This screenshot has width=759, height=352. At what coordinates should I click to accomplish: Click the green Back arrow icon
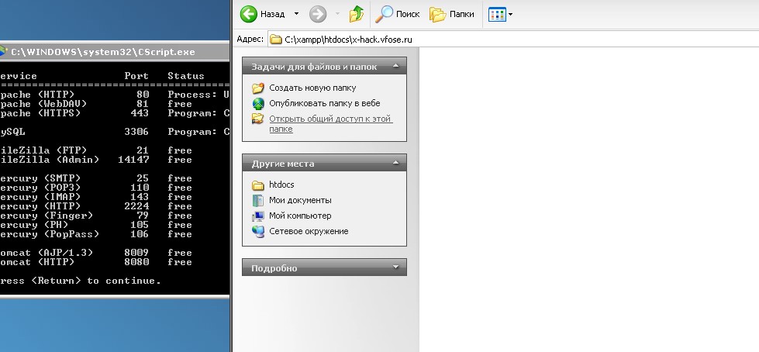(x=249, y=14)
